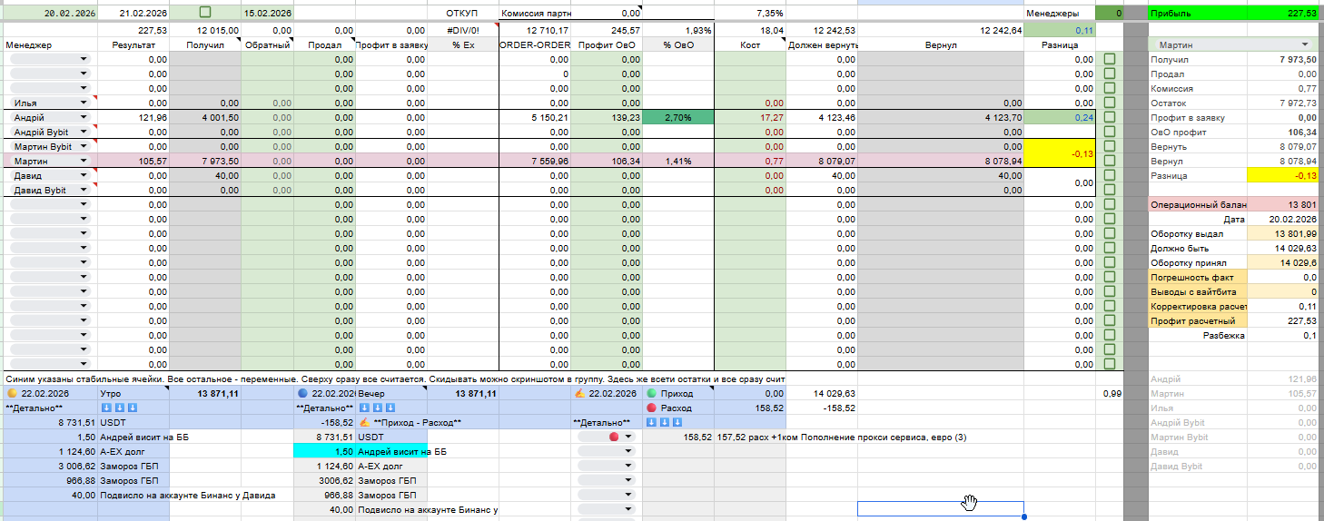
Task: Click the 1,41% cell in Мартин row
Action: point(677,161)
